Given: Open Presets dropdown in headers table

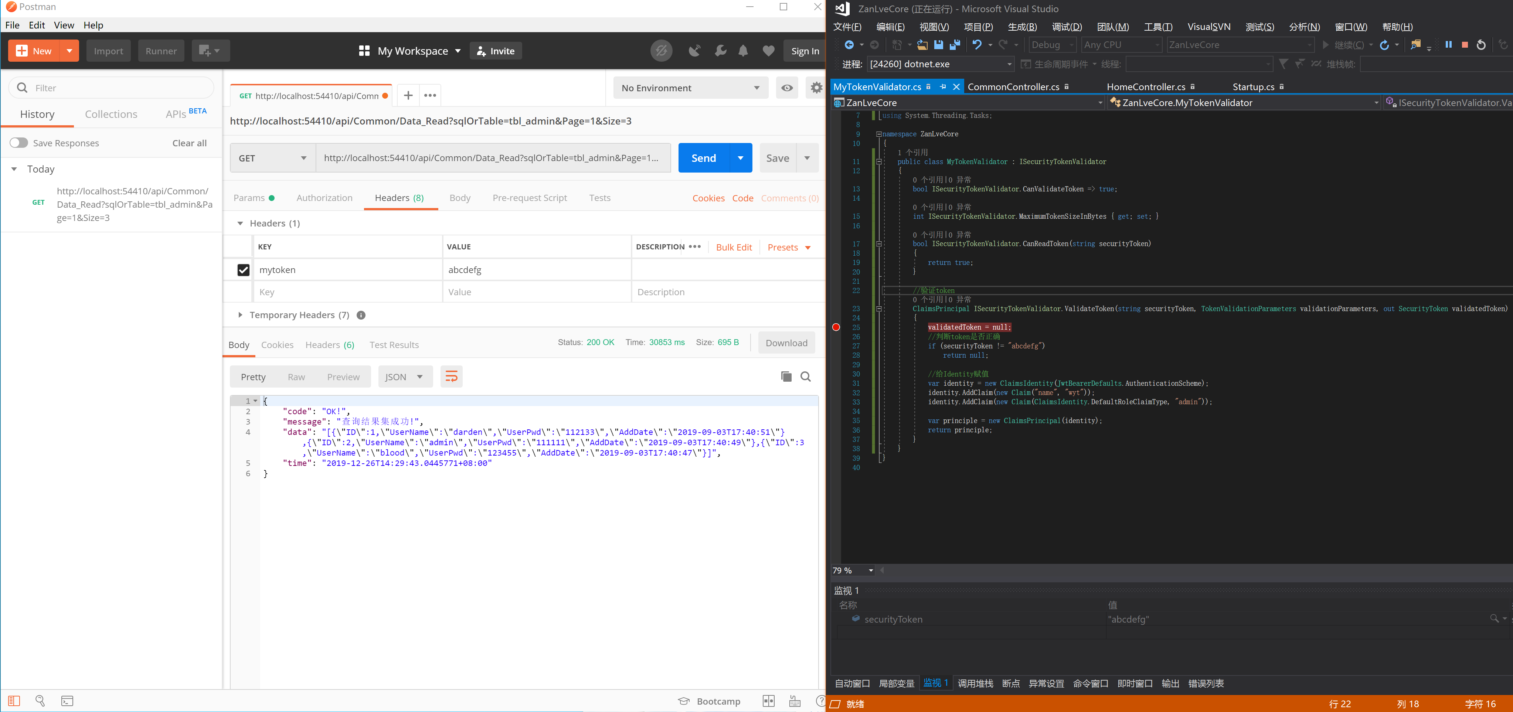Looking at the screenshot, I should pyautogui.click(x=789, y=247).
